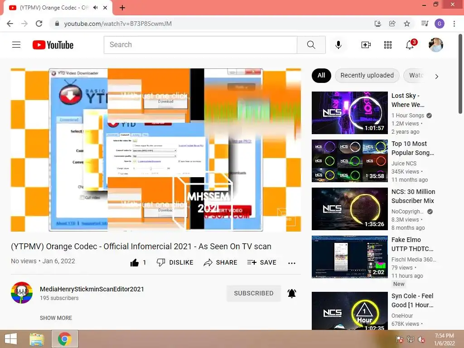Image resolution: width=464 pixels, height=348 pixels.
Task: Open Chrome three-dot menu
Action: coord(454,24)
